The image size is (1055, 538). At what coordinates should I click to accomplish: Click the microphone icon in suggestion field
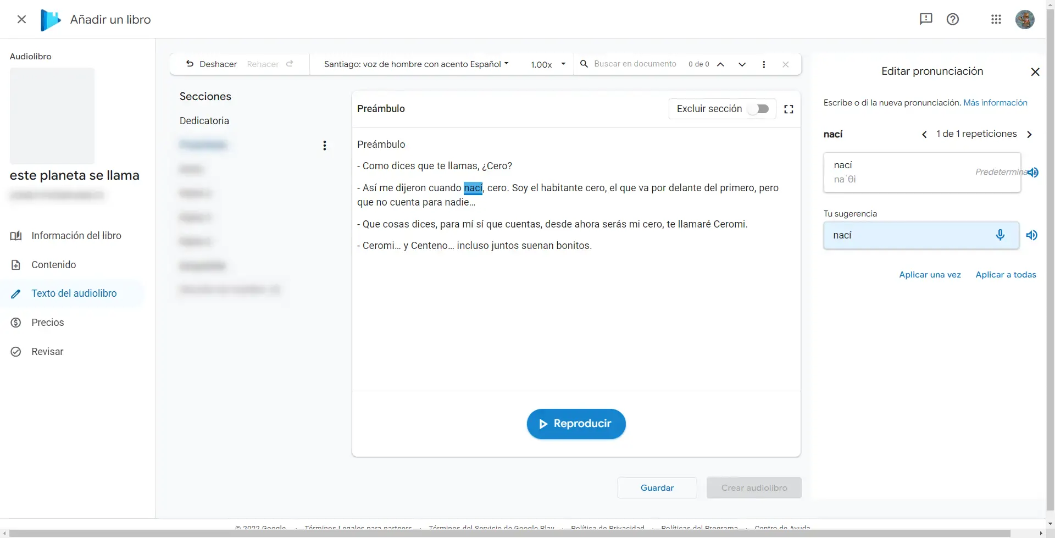[1000, 235]
